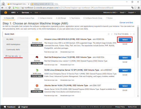Image resolution: width=141 pixels, height=109 pixels.
Task: Click the globe language icon
Action: (19, 107)
